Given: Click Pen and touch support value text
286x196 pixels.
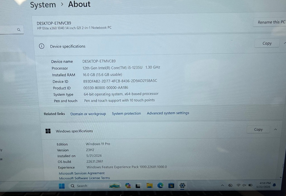Looking at the screenshot, I should pyautogui.click(x=119, y=100).
